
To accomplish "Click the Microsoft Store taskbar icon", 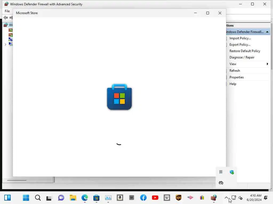I will (96, 198).
